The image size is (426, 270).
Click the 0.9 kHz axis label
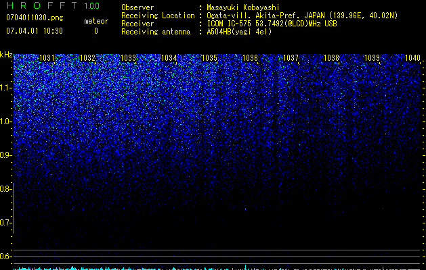pyautogui.click(x=5, y=155)
